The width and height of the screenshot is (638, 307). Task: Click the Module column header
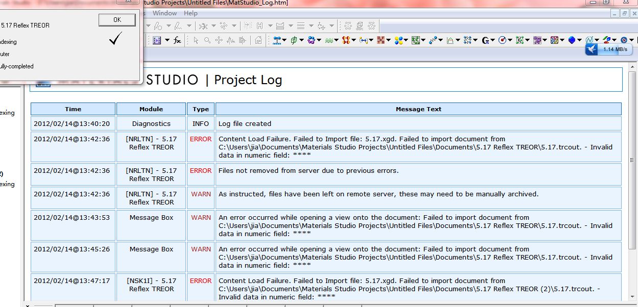pos(151,109)
